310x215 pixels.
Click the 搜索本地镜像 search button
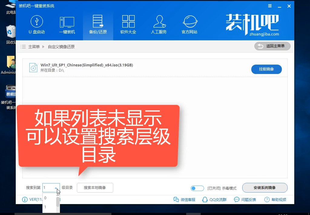click(x=95, y=188)
